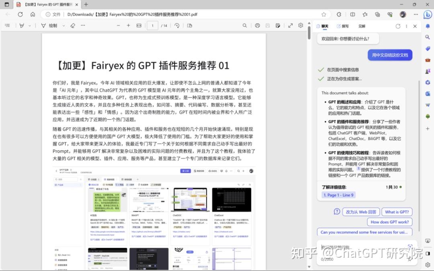
Task: Rotate the PDF page
Action: pyautogui.click(x=177, y=25)
